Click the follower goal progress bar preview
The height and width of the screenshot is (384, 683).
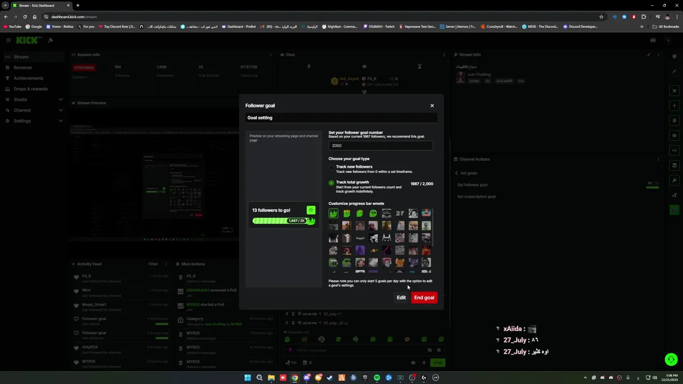[283, 221]
